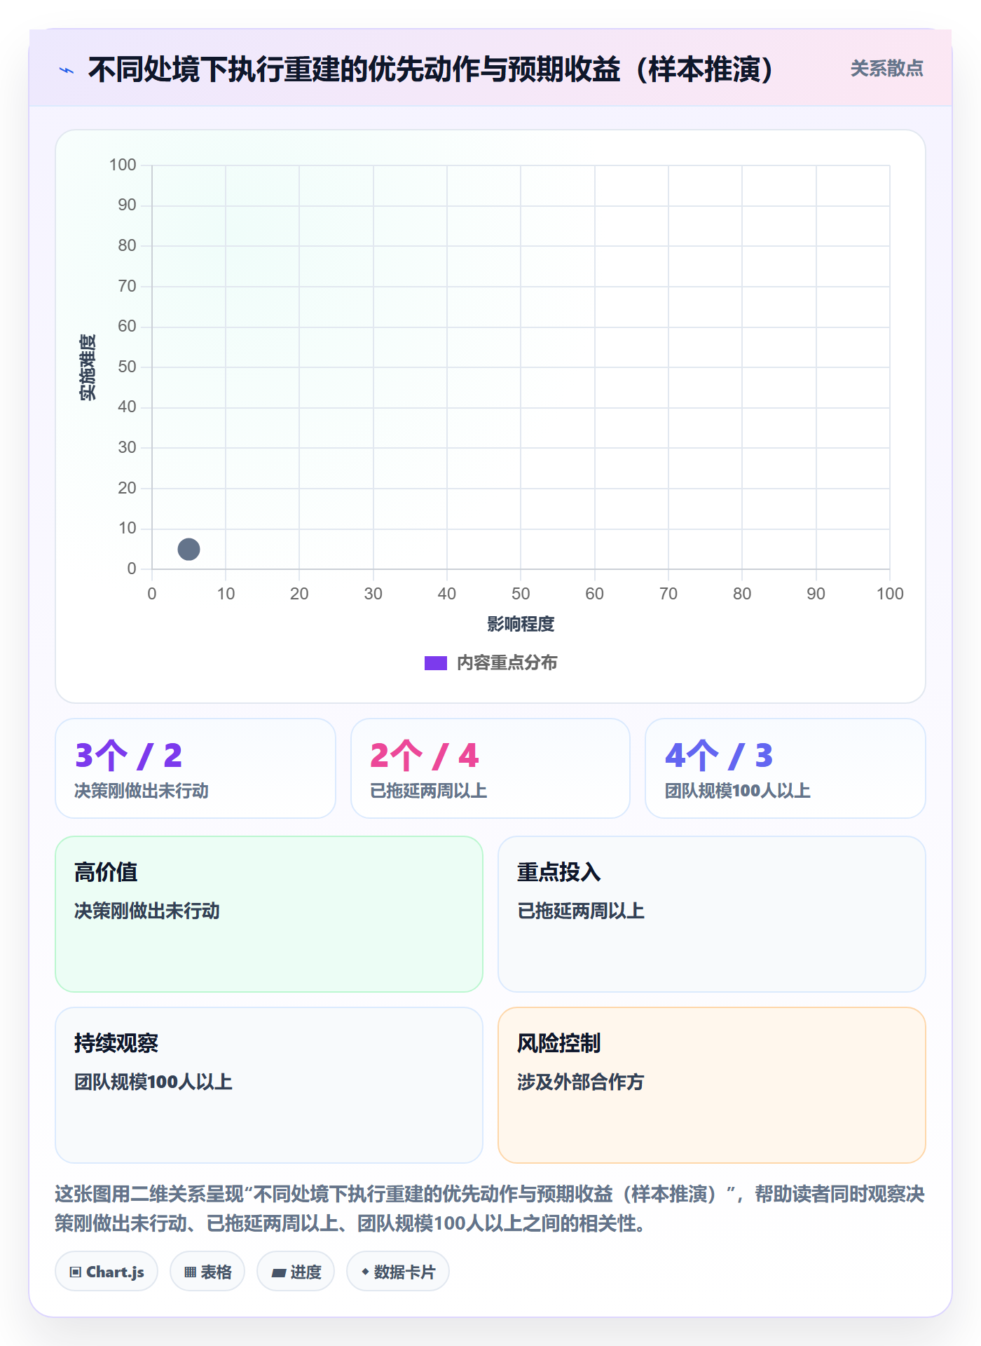Open the 2个 / 4 已拖延两周以上 stat card
This screenshot has width=981, height=1346.
[490, 768]
